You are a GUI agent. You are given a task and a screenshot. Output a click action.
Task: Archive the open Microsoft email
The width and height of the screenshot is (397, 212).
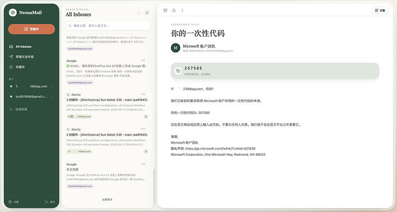click(165, 10)
